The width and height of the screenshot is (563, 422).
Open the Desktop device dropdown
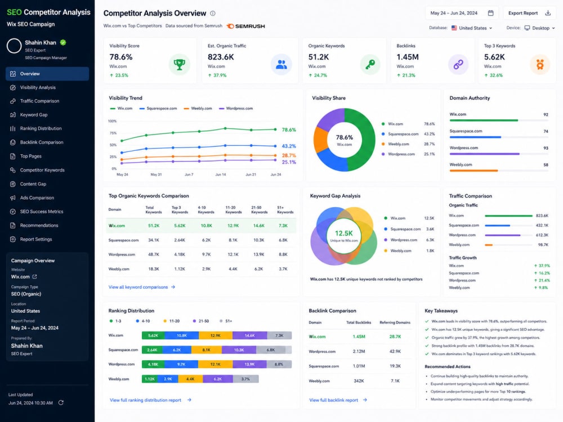tap(540, 28)
